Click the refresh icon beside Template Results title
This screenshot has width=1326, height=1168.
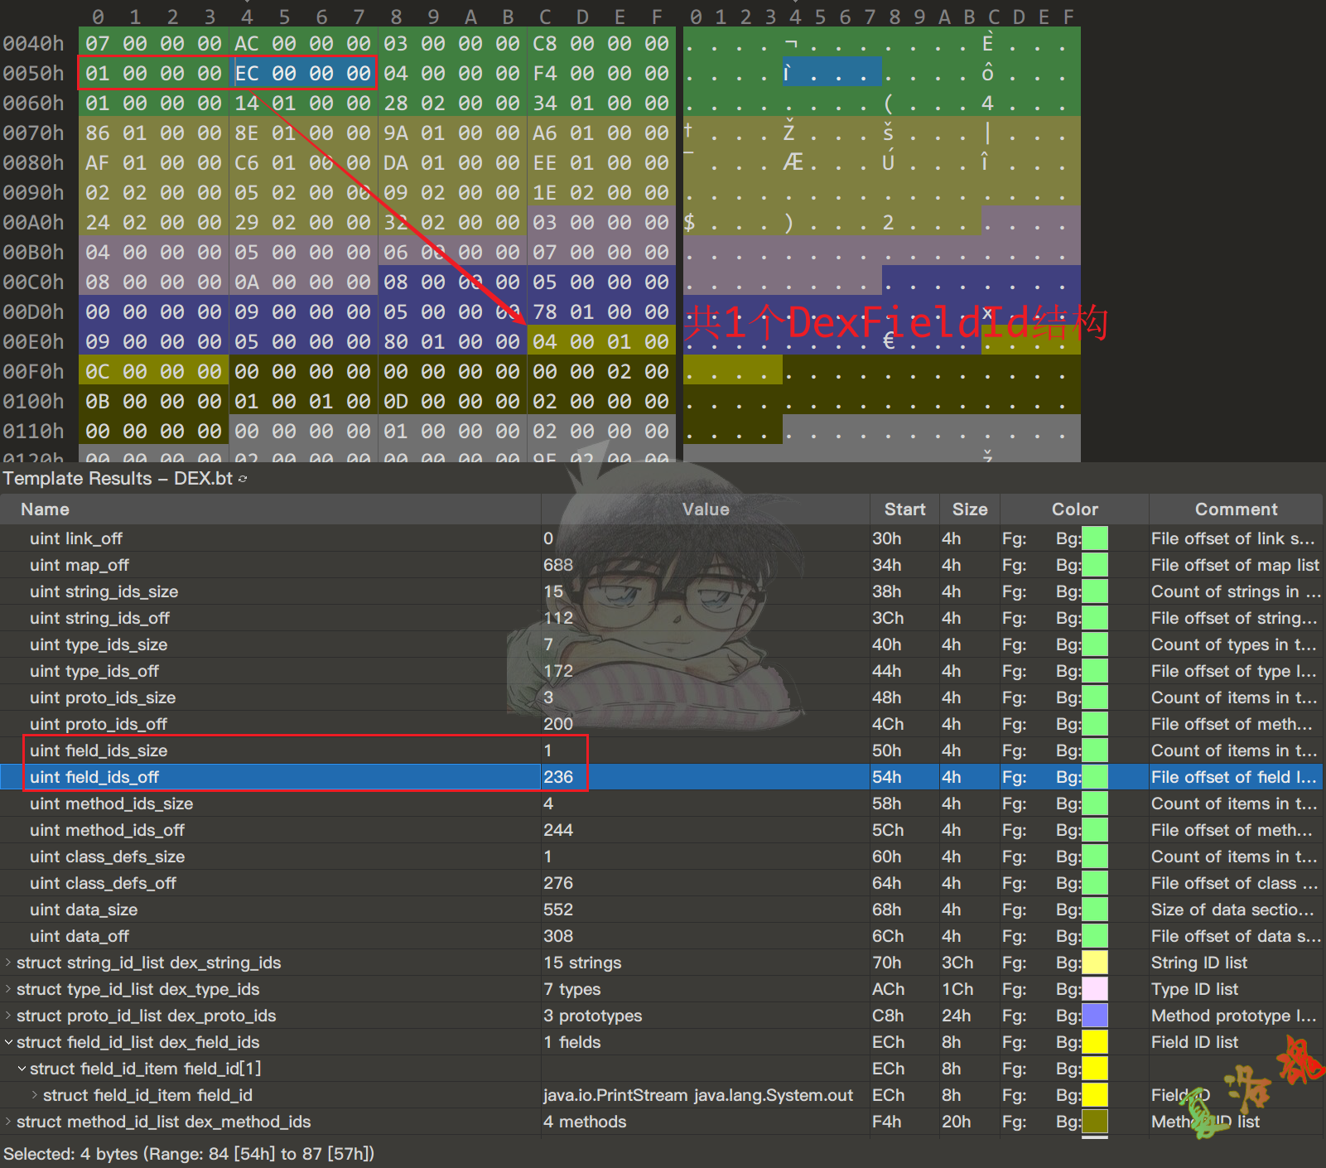[243, 479]
